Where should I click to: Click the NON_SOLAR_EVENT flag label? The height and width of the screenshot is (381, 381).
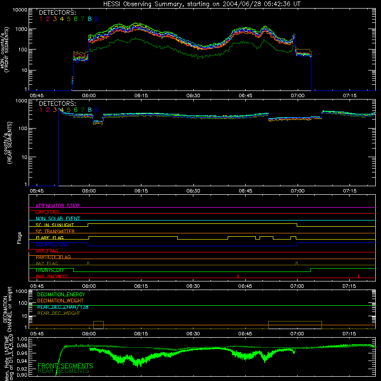tap(58, 219)
